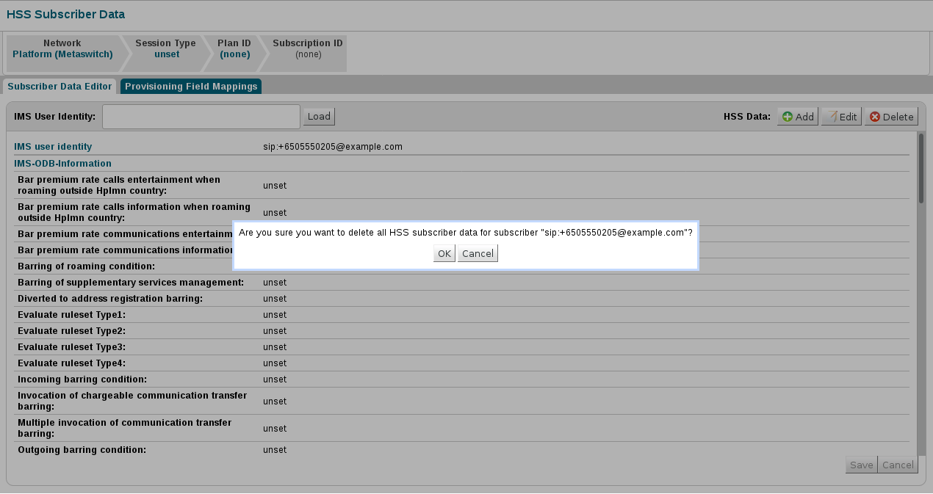Cancel the delete confirmation dialog
The width and height of the screenshot is (933, 494).
click(x=478, y=253)
